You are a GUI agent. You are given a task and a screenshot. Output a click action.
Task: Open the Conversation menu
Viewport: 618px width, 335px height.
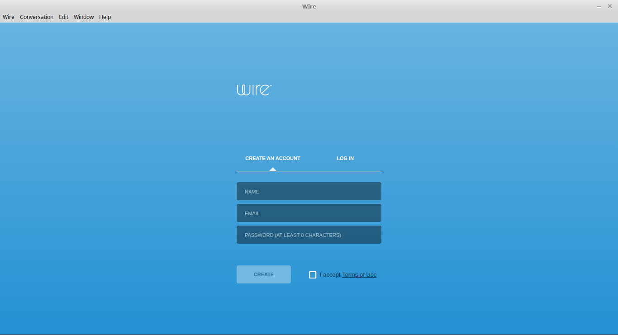pos(37,17)
